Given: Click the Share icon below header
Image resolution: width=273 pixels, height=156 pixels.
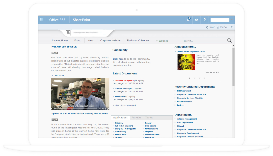Looking at the screenshot, I should [210, 27].
